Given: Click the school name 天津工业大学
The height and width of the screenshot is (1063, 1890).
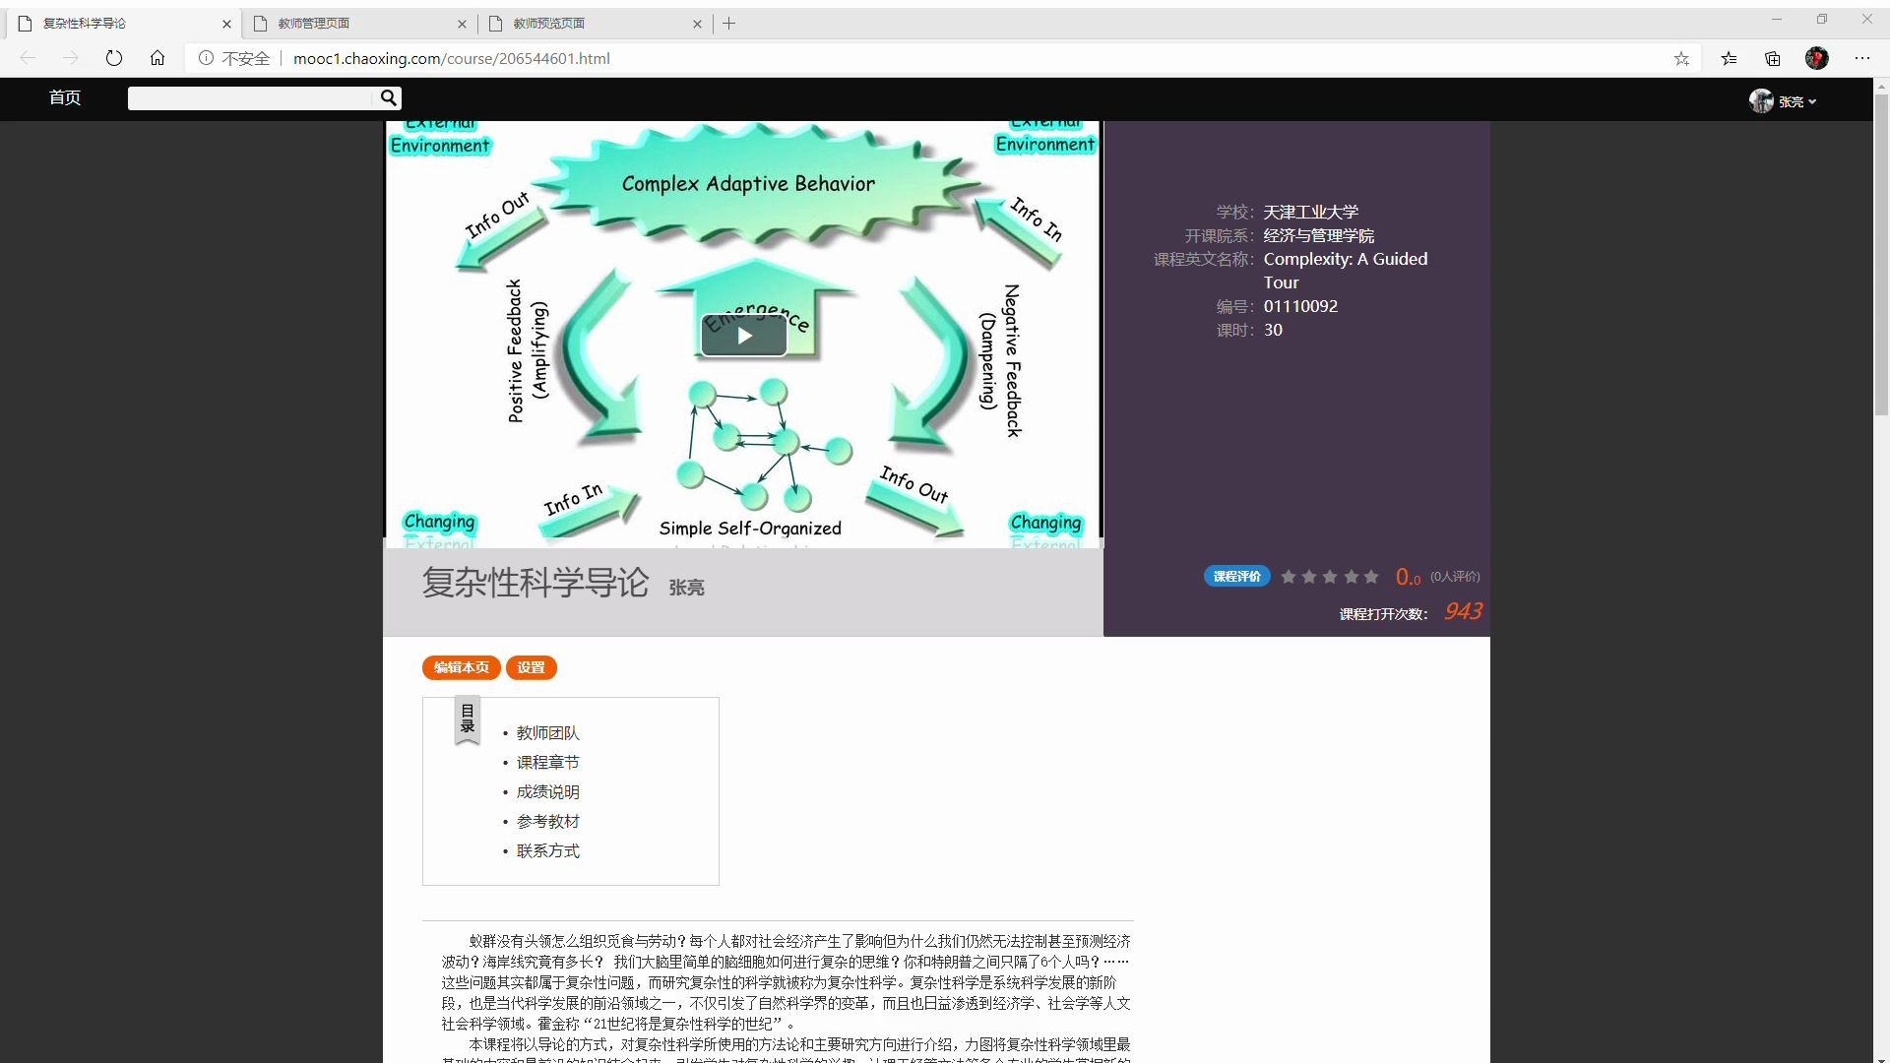Looking at the screenshot, I should click(1311, 213).
